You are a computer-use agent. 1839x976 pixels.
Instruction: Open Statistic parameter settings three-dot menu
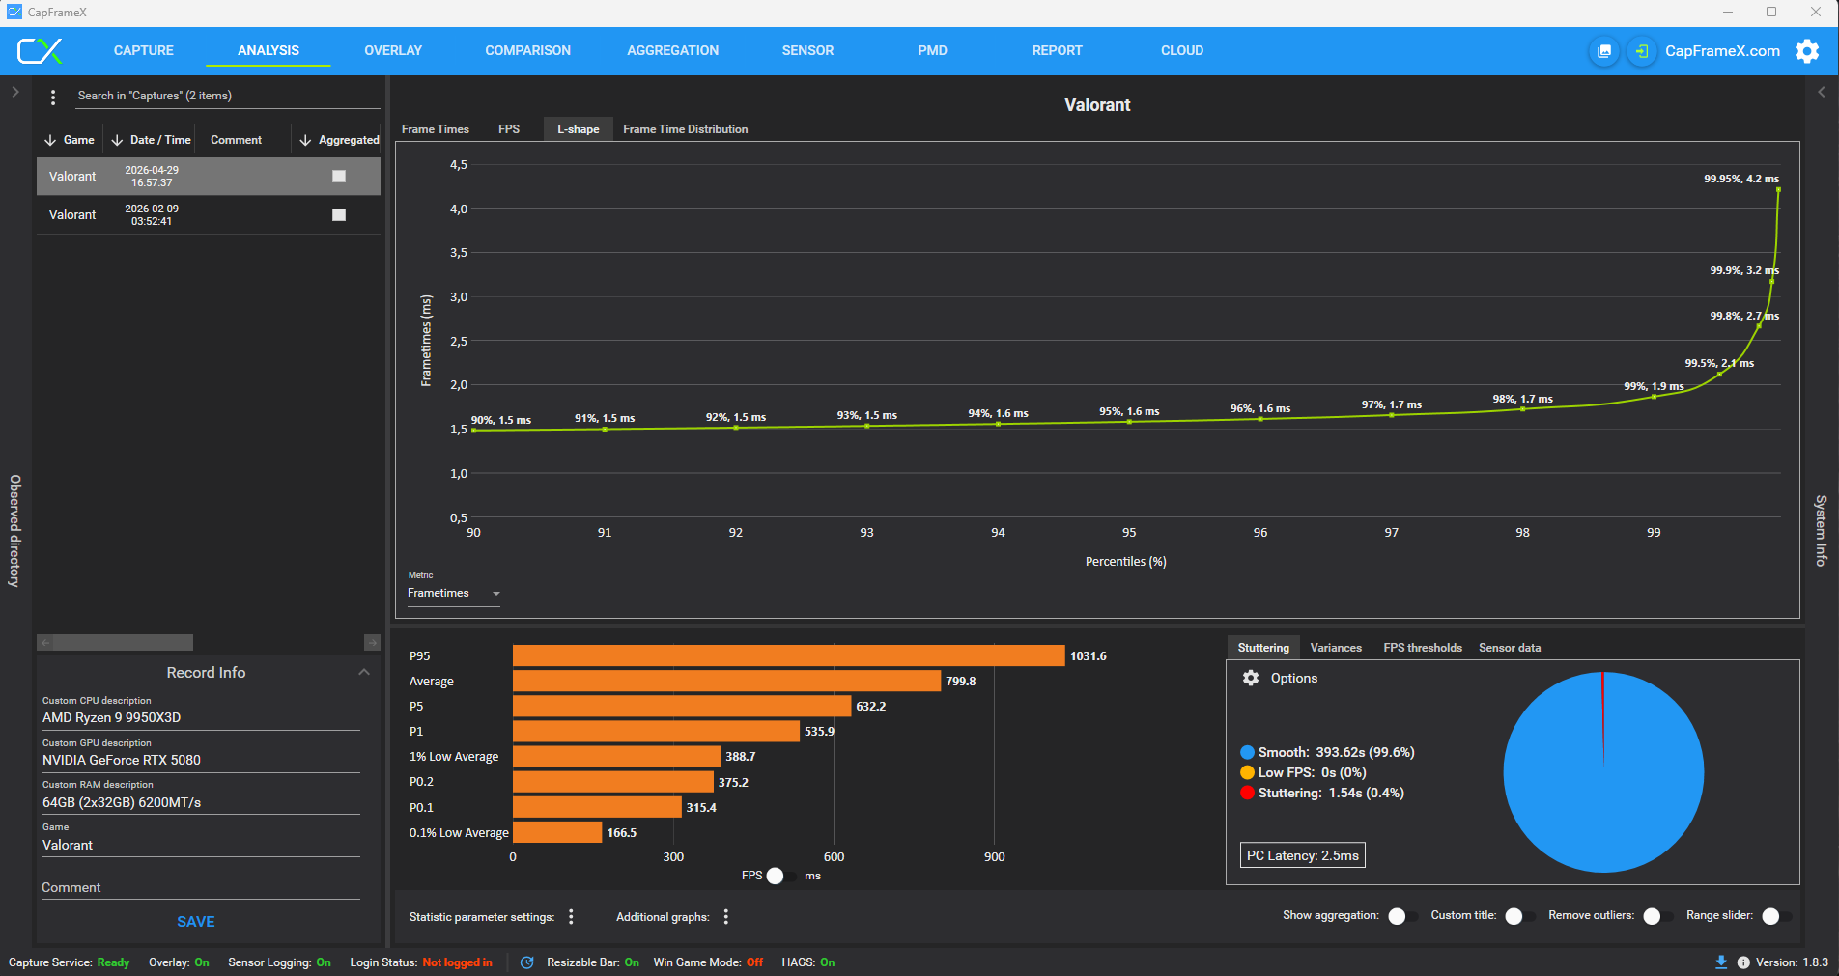click(571, 916)
